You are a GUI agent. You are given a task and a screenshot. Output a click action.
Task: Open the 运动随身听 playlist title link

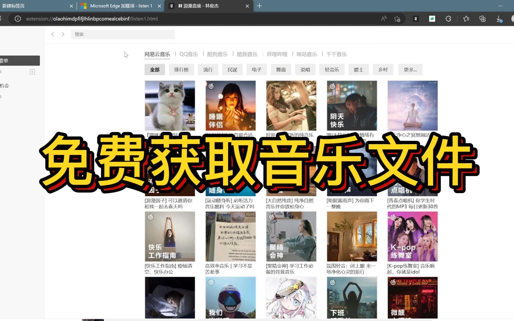point(230,204)
